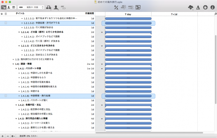Collapse outline group 1.4
The width and height of the screenshot is (217, 138).
(13, 64)
